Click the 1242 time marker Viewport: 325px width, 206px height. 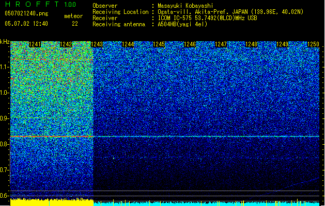pyautogui.click(x=66, y=44)
